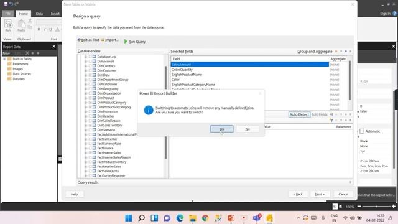This screenshot has width=398, height=224.
Task: Click the Run report icon in ribbon
Action: pyautogui.click(x=8, y=26)
